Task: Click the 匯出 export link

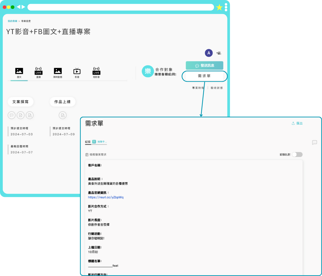Action: (x=297, y=123)
